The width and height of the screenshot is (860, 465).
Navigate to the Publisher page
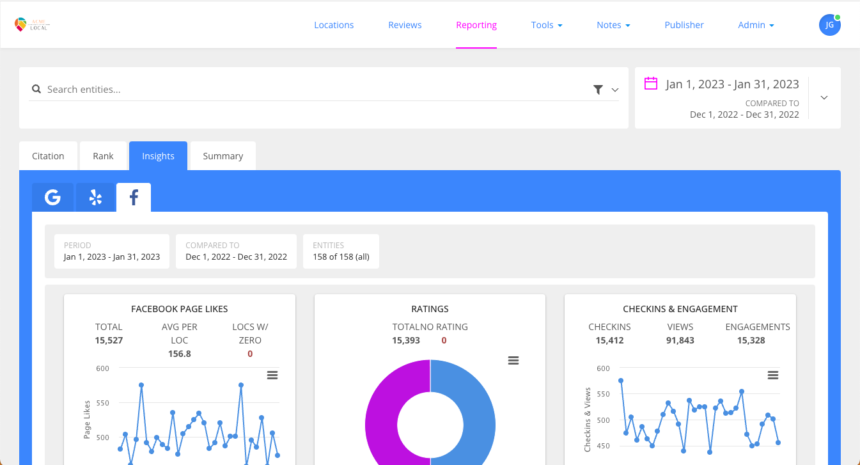tap(684, 25)
